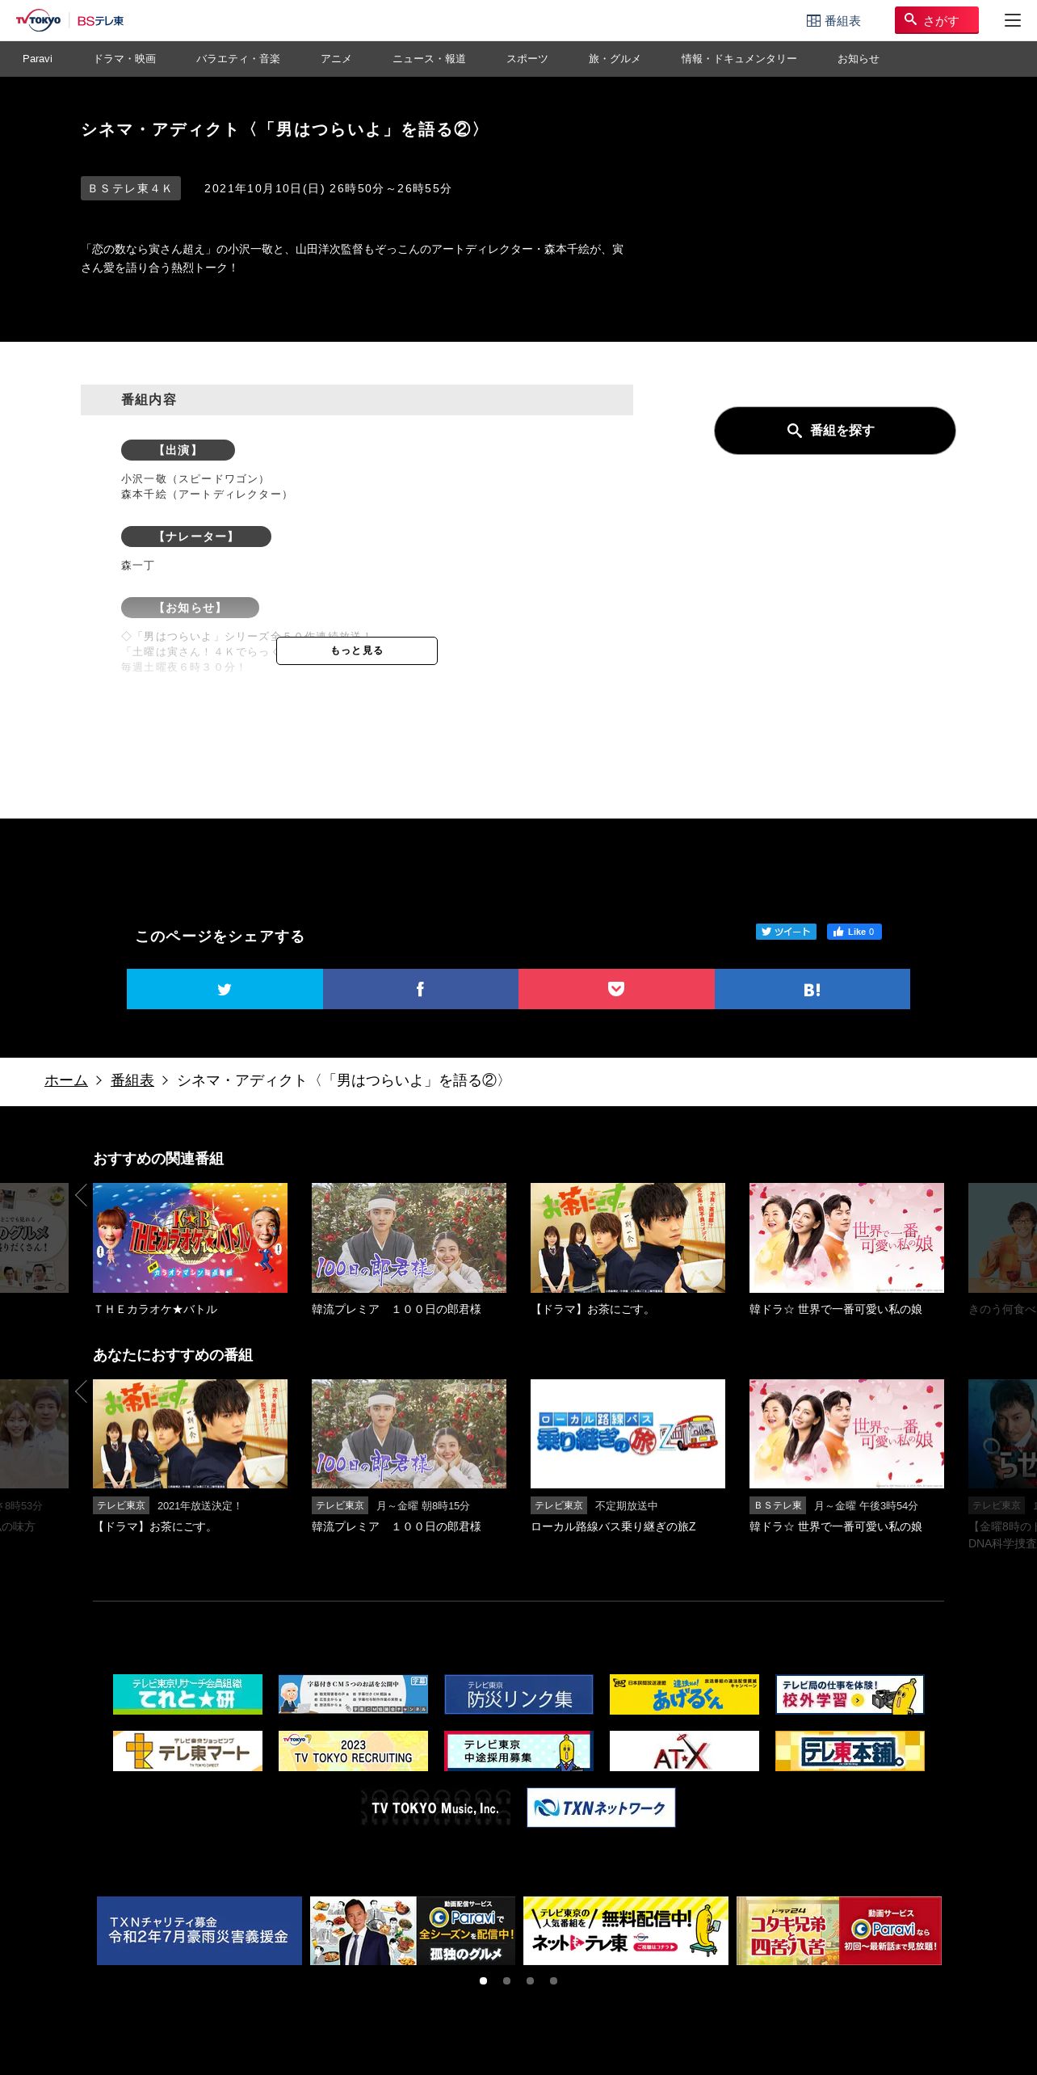1037x2075 pixels.
Task: Share page via Hatena B! bar
Action: pos(812,989)
